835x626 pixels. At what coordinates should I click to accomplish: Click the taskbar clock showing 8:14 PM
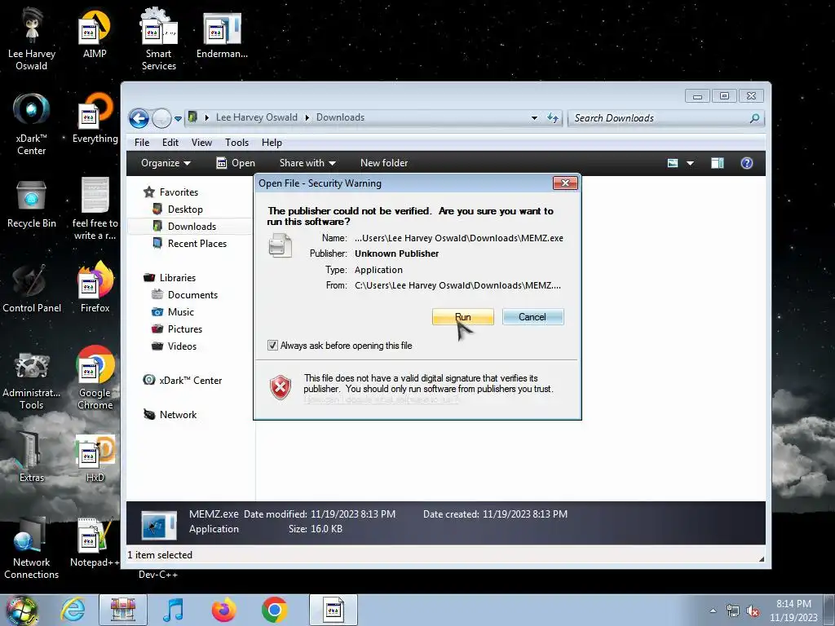click(793, 611)
